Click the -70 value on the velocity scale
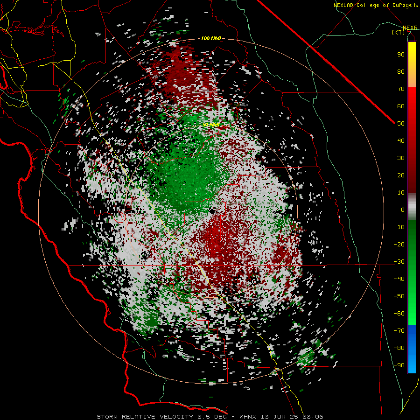 [x=399, y=331]
